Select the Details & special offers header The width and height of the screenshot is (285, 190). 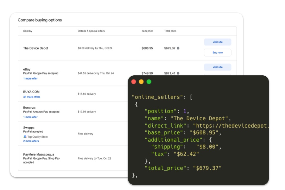pyautogui.click(x=91, y=31)
